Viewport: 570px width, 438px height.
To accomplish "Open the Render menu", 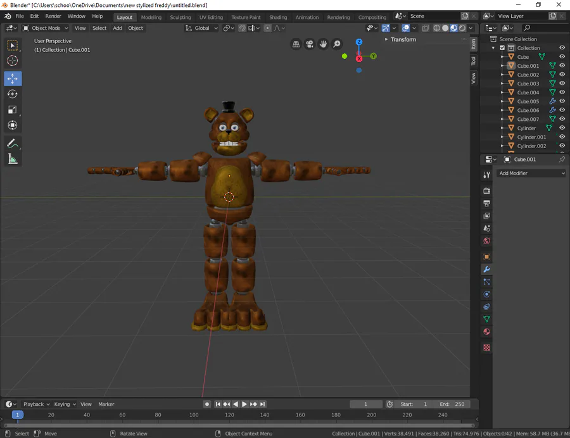I will [x=53, y=16].
